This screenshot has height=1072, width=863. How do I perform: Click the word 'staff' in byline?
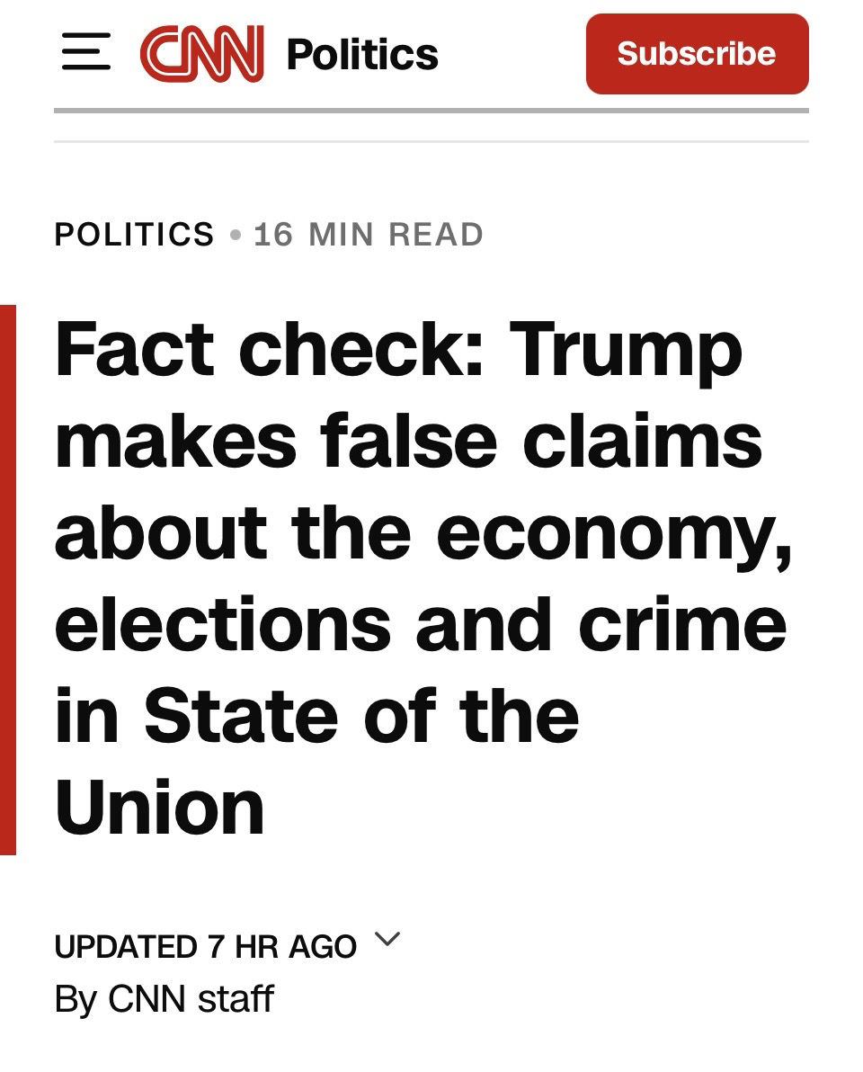point(235,999)
